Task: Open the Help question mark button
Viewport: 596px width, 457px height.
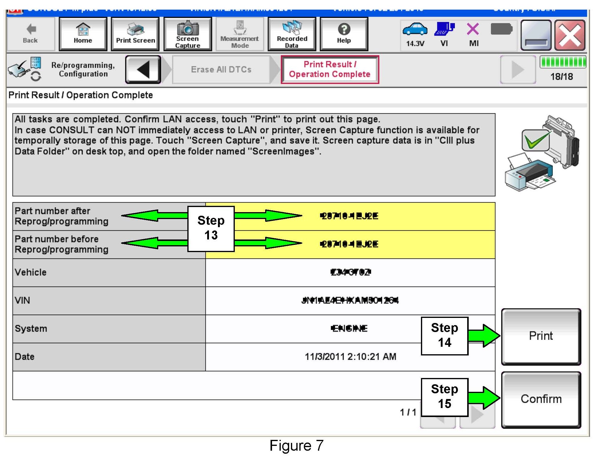Action: (x=344, y=34)
